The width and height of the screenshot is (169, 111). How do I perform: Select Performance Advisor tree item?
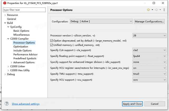point(25,55)
